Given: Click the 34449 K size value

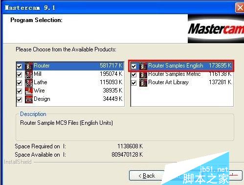Looking at the screenshot, I should pyautogui.click(x=112, y=99).
